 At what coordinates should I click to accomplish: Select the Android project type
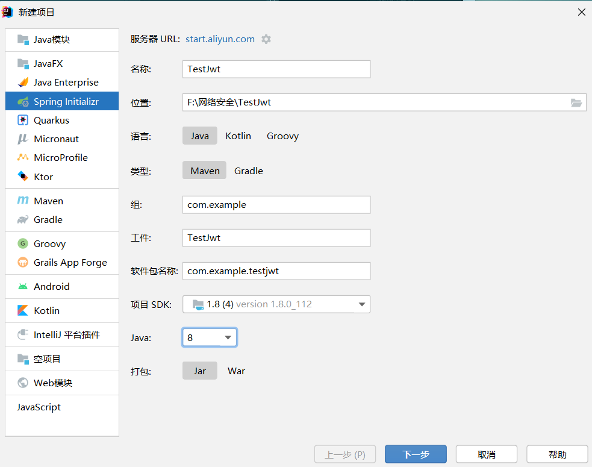tap(51, 286)
